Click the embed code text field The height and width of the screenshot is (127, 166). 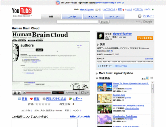[125, 62]
